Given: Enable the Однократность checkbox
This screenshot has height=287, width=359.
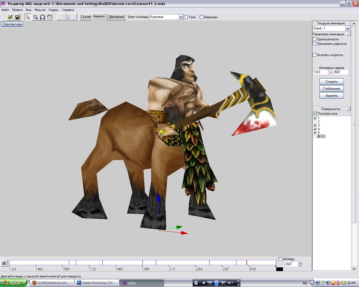Looking at the screenshot, I should click(x=314, y=39).
